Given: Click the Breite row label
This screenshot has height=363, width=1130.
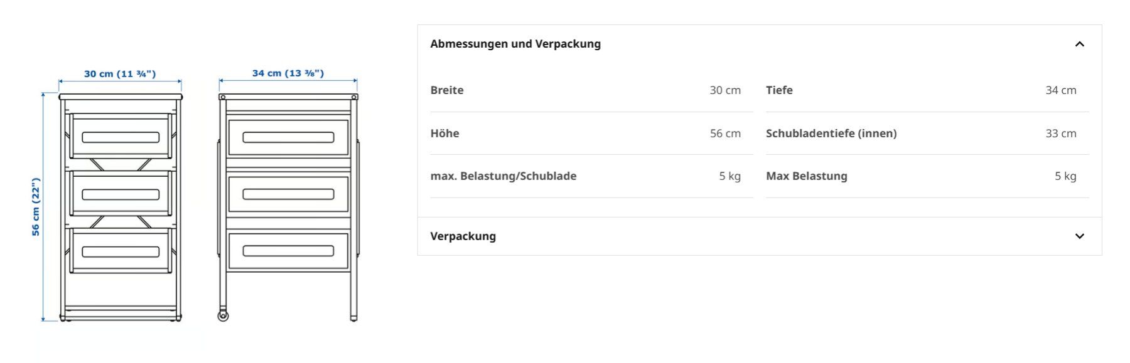Looking at the screenshot, I should point(447,90).
